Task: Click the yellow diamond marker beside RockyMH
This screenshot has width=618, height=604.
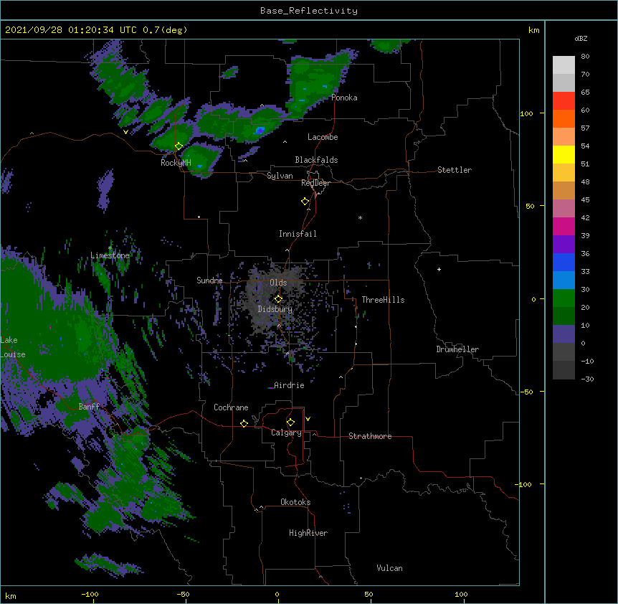Action: (179, 146)
